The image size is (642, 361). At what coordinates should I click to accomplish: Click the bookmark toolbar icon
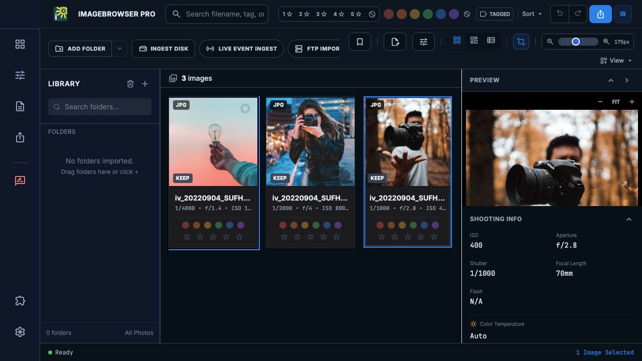(360, 42)
